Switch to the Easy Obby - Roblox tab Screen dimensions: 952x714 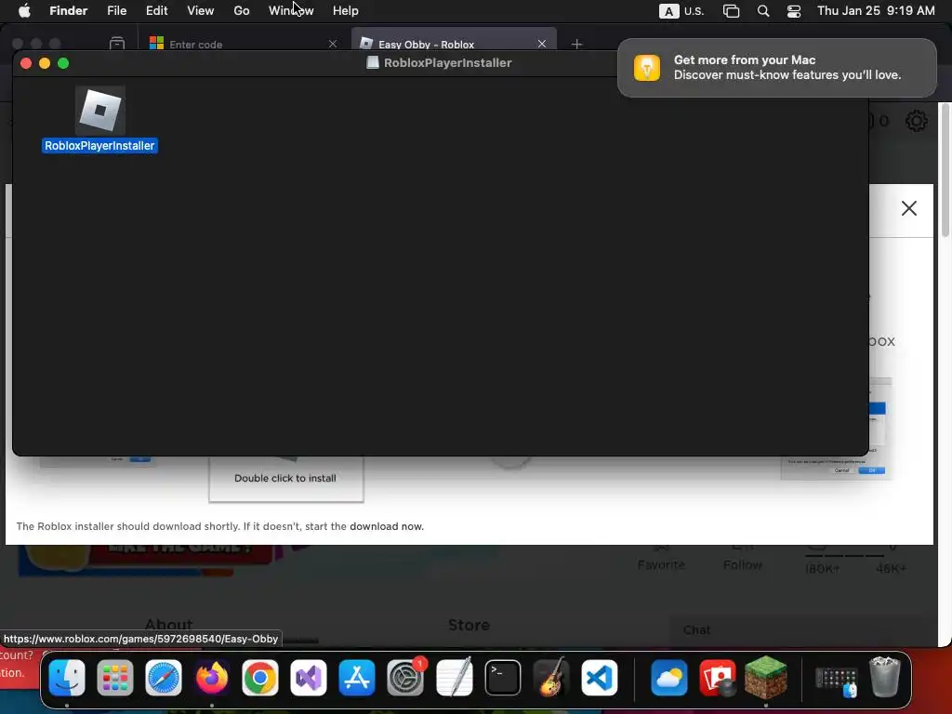[x=454, y=45]
